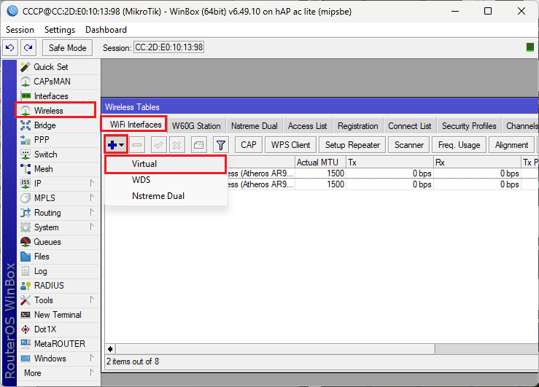Image resolution: width=539 pixels, height=387 pixels.
Task: Click the Redo arrow icon
Action: pos(28,47)
